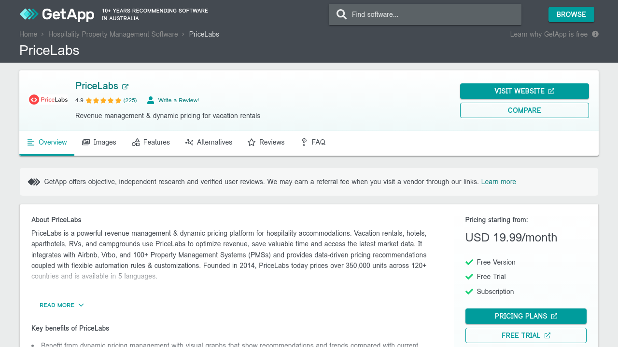618x347 pixels.
Task: Switch to the Images tab
Action: click(99, 142)
